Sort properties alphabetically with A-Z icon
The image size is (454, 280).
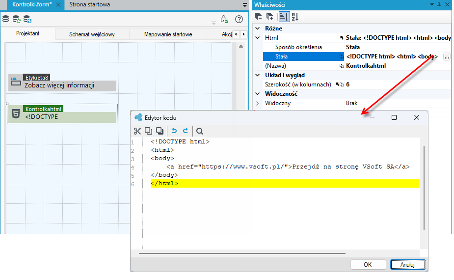point(295,17)
